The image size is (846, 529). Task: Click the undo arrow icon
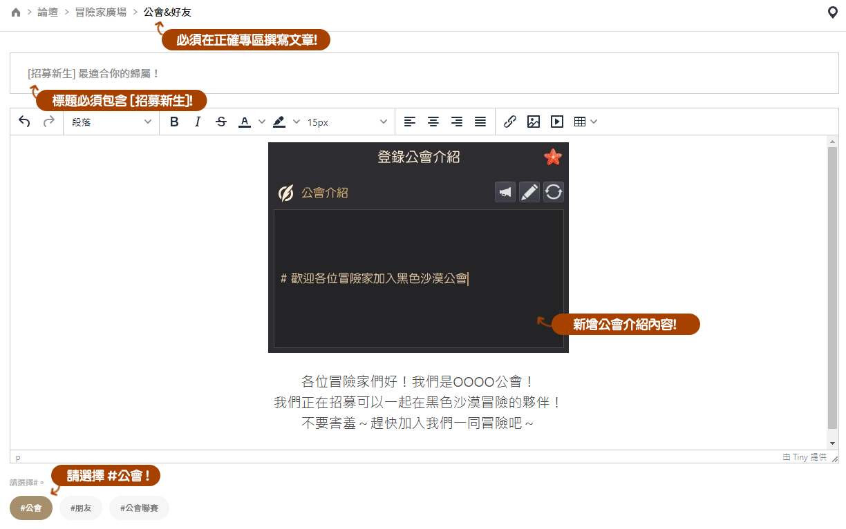pos(24,122)
